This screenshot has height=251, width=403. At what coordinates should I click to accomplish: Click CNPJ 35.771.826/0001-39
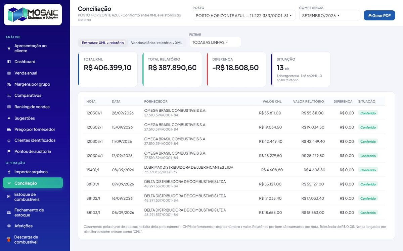pyautogui.click(x=161, y=172)
